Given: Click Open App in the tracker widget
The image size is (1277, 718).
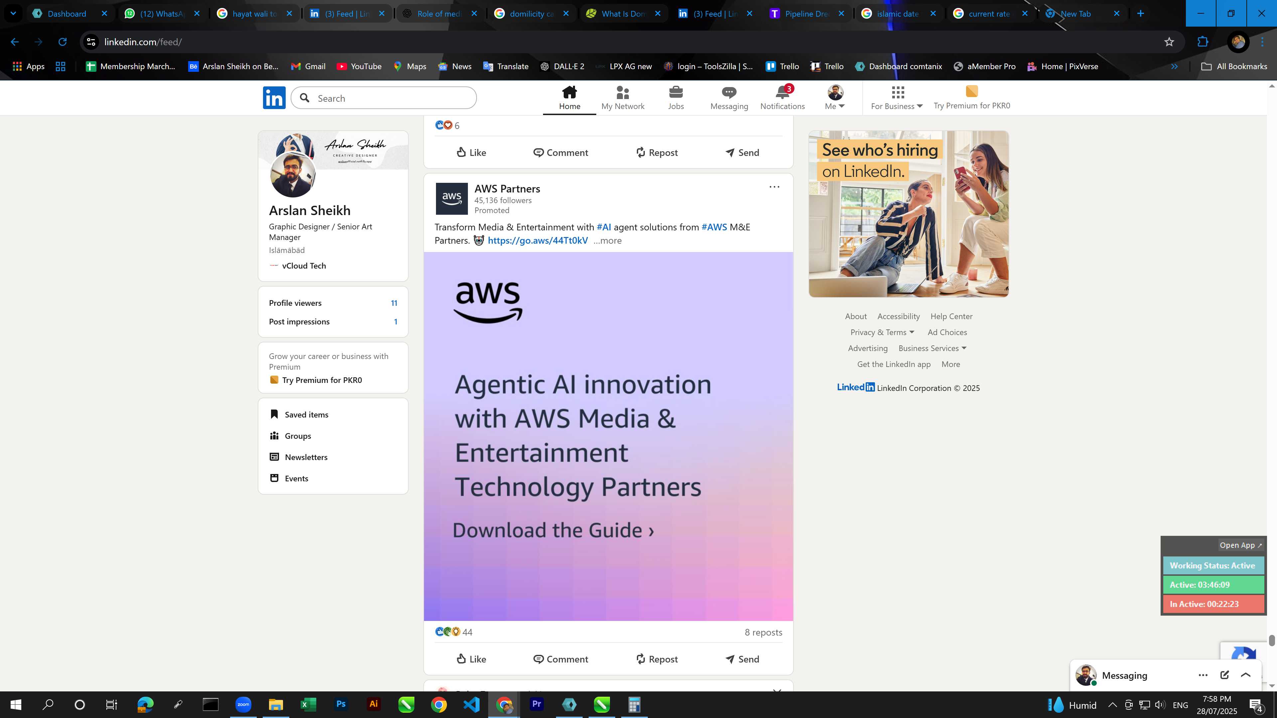Looking at the screenshot, I should (x=1241, y=545).
